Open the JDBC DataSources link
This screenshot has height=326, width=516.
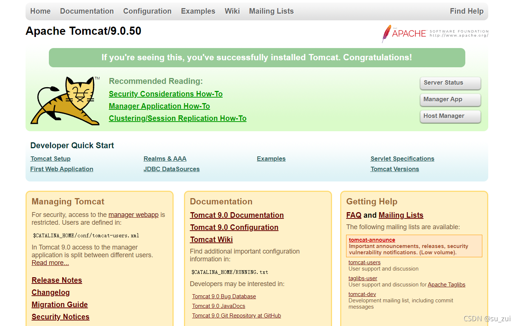pos(172,169)
